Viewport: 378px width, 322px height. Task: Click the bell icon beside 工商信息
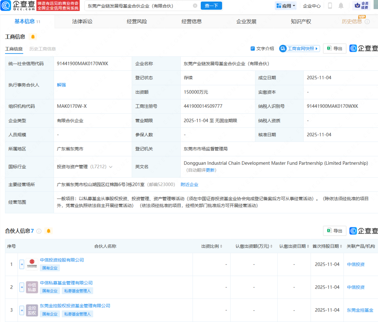pyautogui.click(x=33, y=36)
